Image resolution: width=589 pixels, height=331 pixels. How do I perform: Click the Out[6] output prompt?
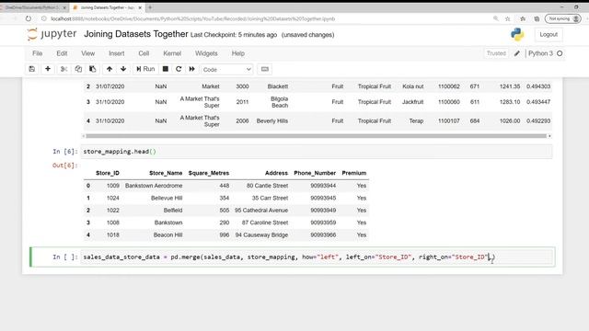65,165
